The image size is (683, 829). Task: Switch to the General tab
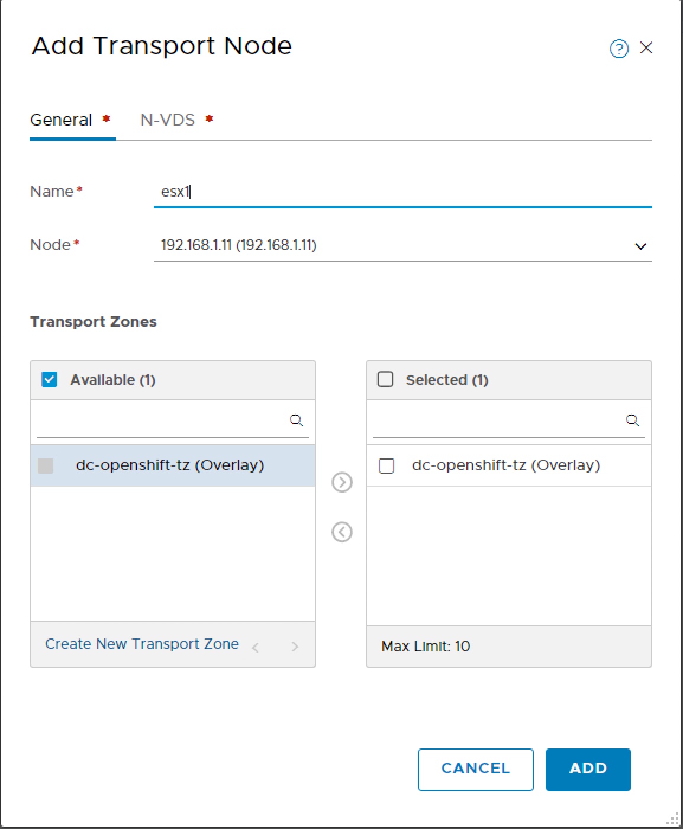(x=62, y=120)
